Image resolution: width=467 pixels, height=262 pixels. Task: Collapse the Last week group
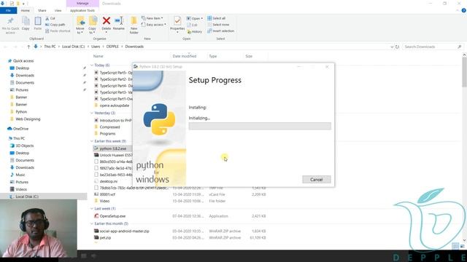[92, 209]
